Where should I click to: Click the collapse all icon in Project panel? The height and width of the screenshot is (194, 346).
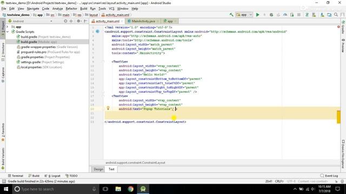[71, 21]
